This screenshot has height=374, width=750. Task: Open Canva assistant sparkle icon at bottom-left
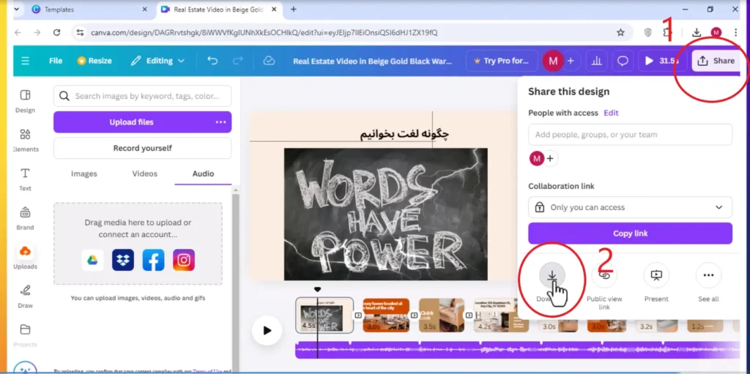point(26,368)
